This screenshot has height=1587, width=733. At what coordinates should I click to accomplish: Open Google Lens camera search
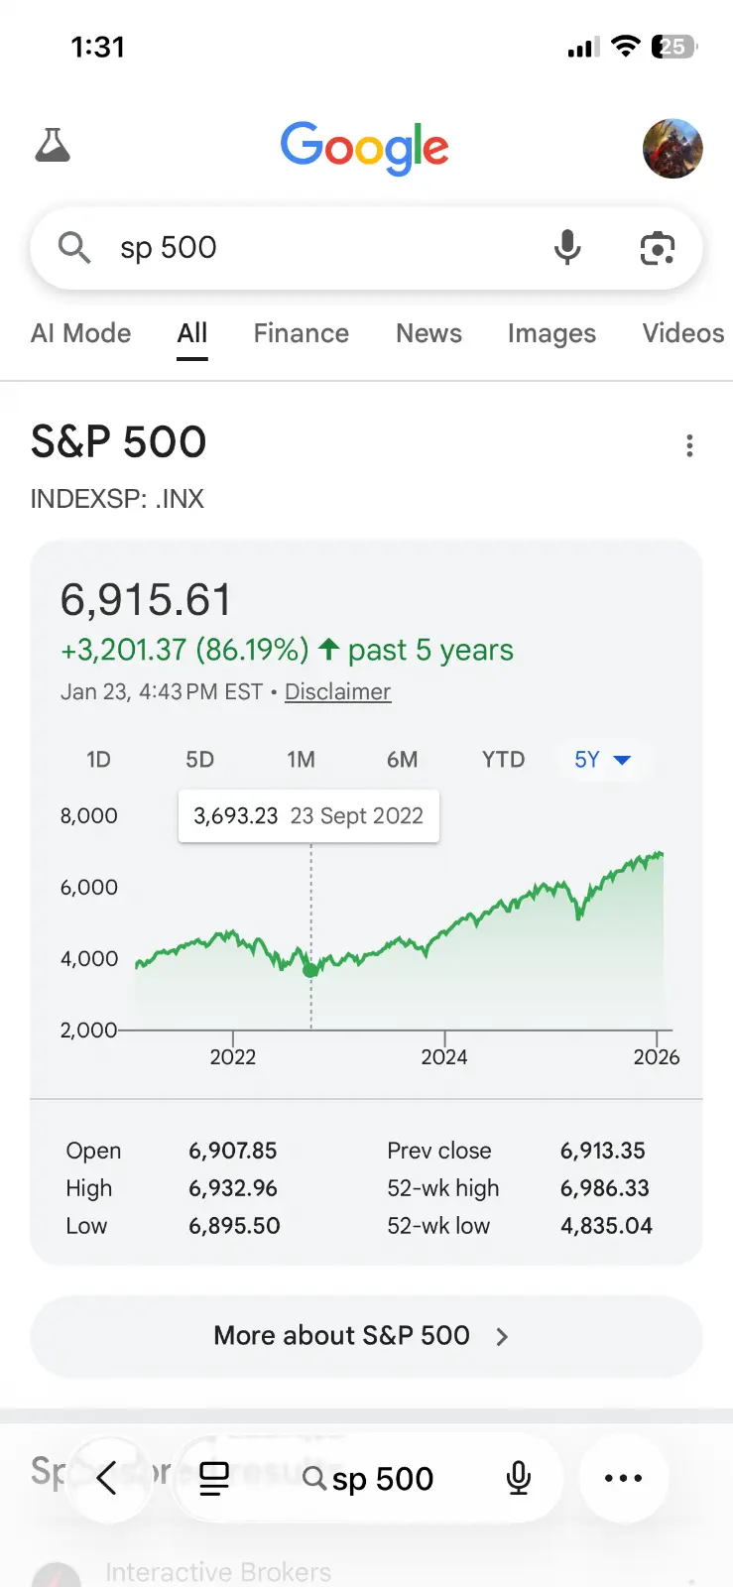[x=657, y=248]
